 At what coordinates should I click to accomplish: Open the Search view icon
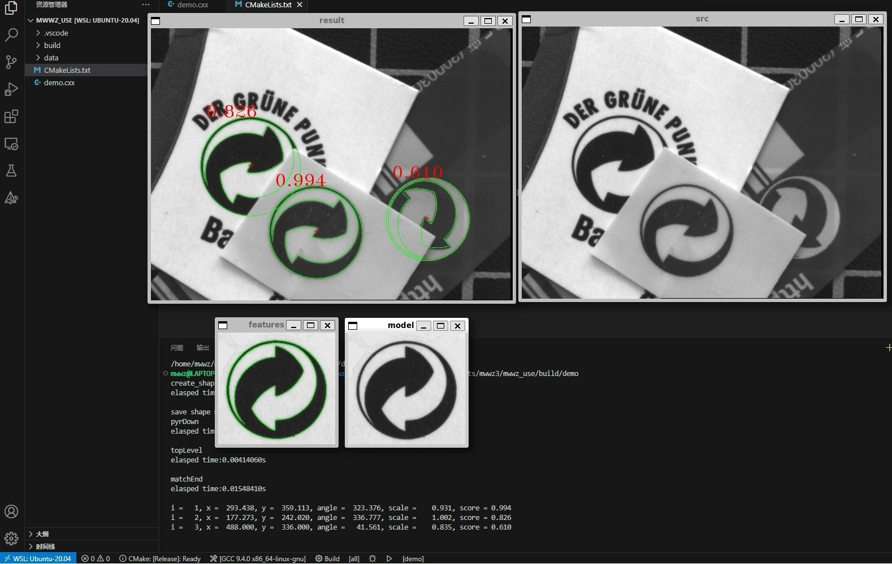(x=11, y=34)
